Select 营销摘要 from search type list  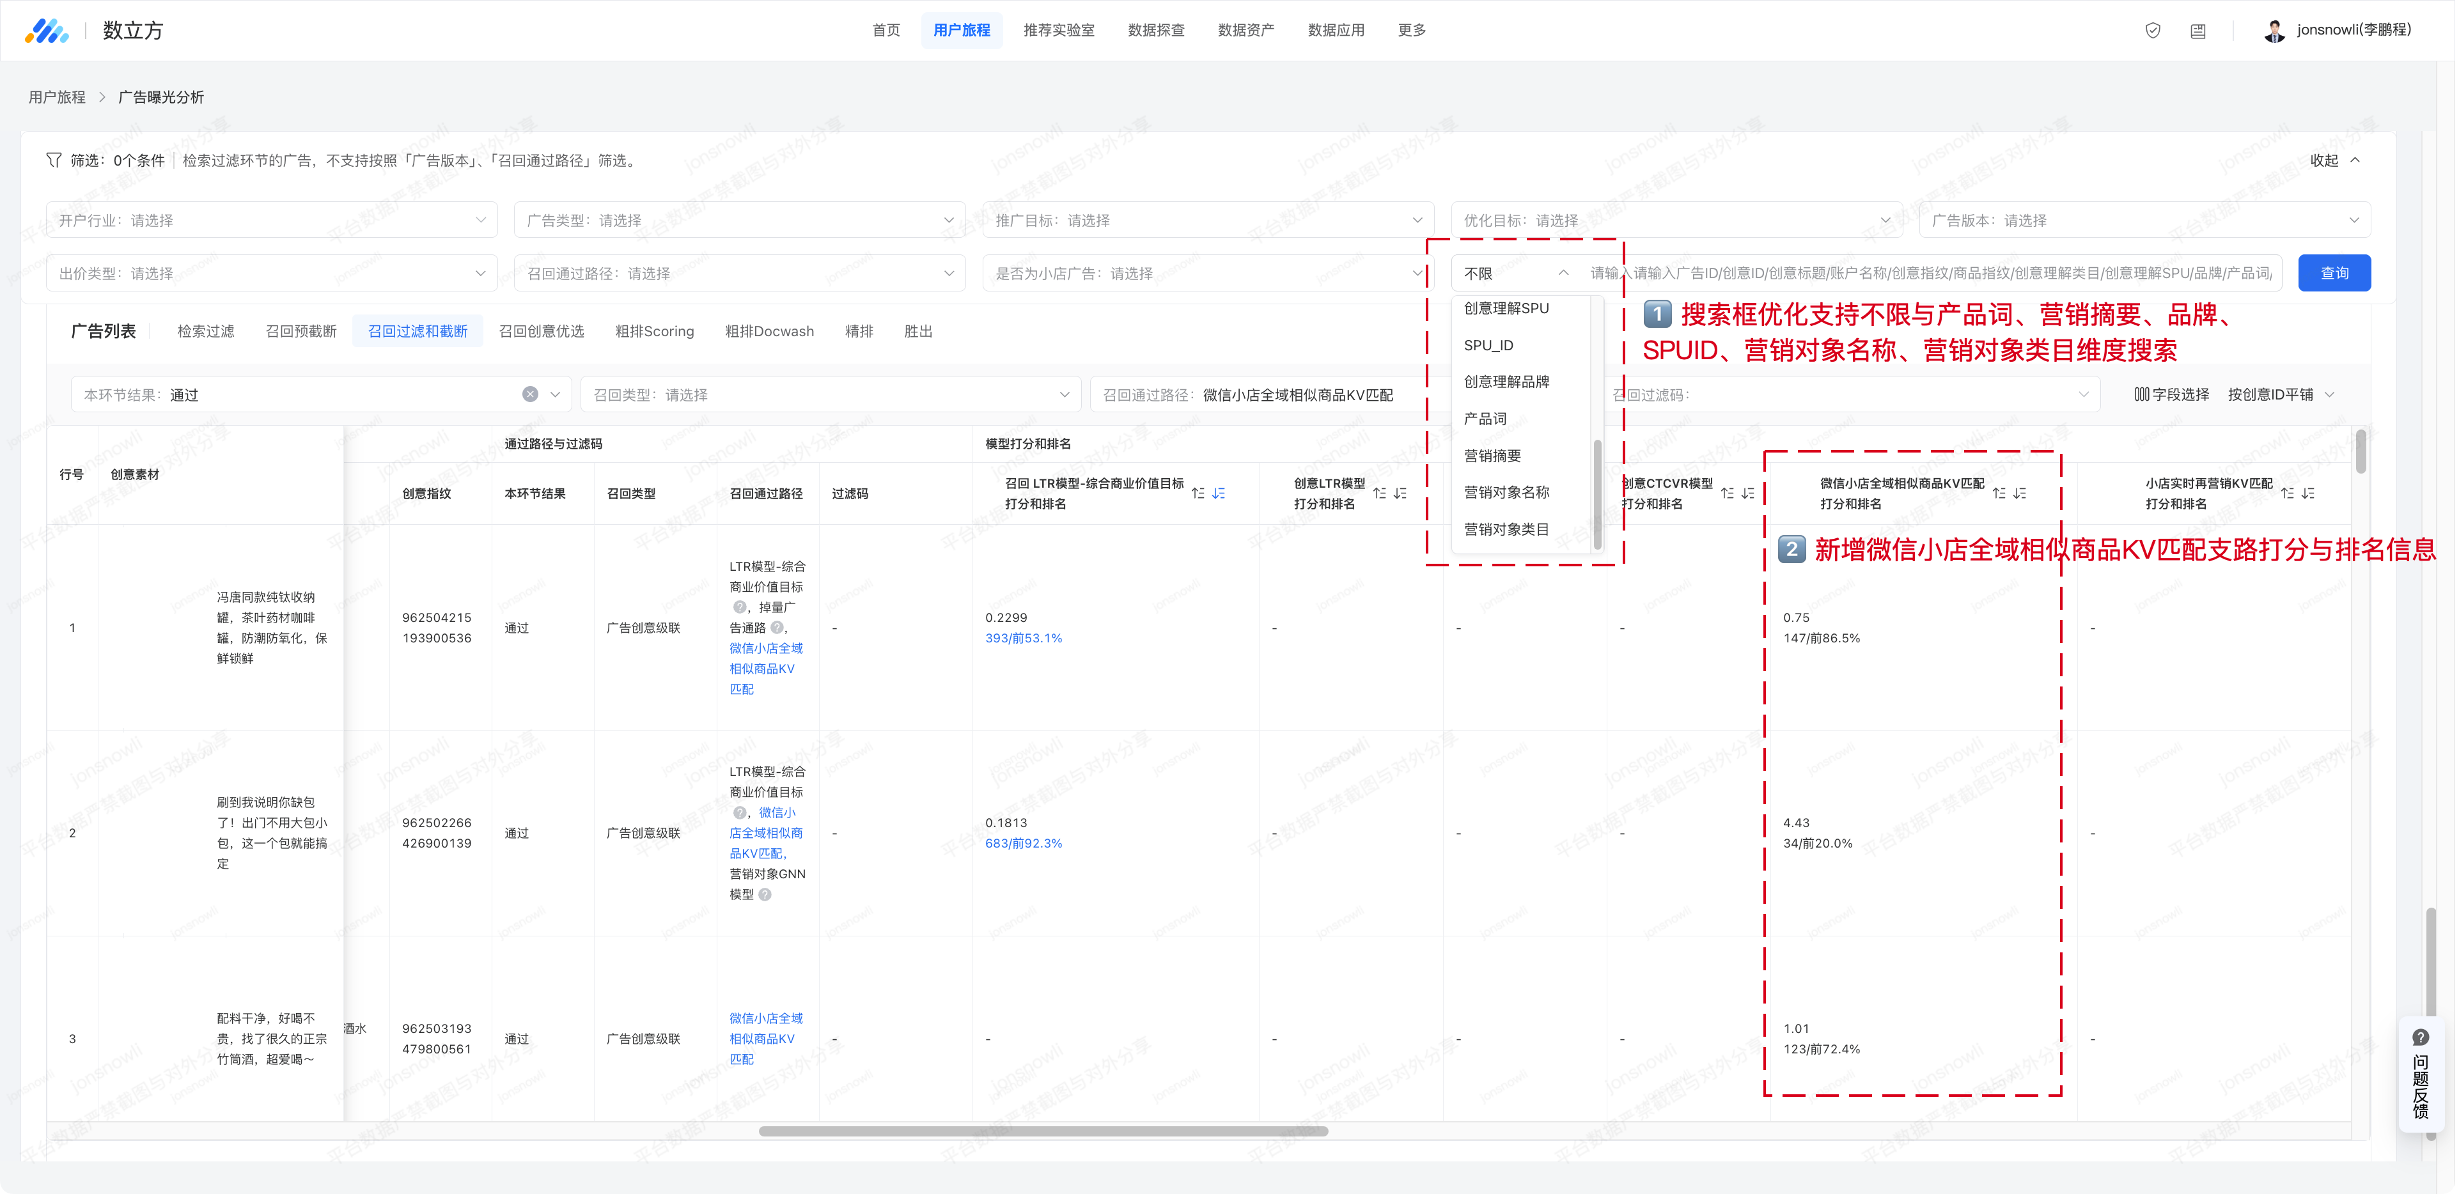point(1492,456)
